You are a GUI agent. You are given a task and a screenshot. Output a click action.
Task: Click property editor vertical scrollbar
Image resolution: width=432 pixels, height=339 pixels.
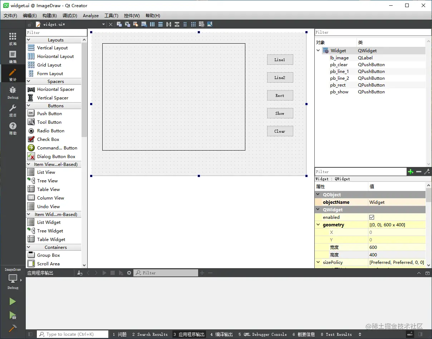(428, 195)
